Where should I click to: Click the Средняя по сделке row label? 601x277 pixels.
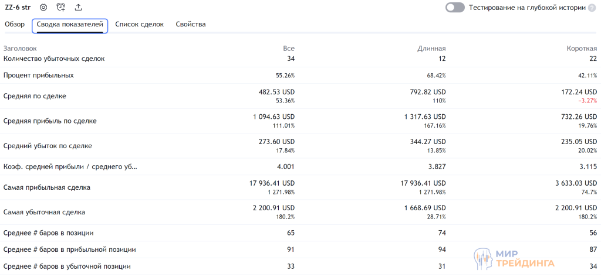coord(35,96)
